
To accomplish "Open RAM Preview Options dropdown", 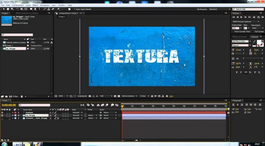I will coord(246,22).
